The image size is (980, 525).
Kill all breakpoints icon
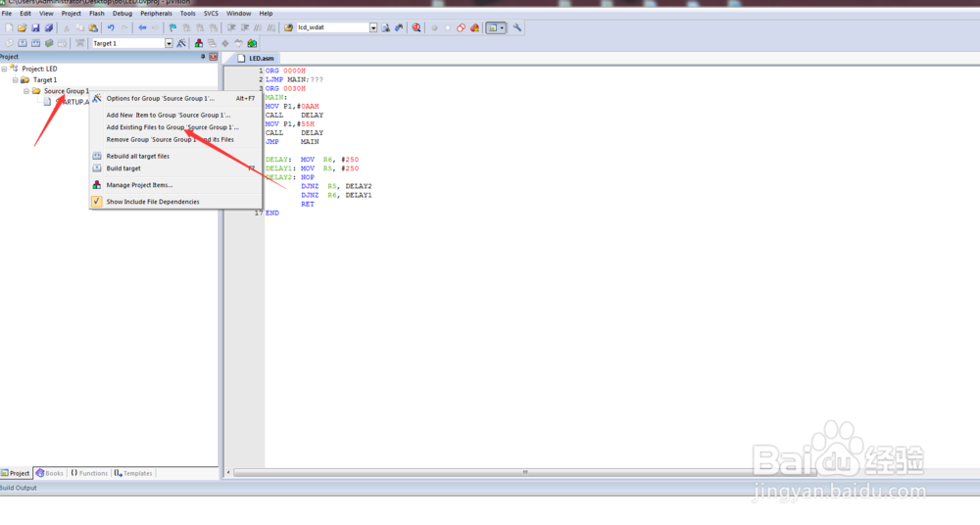[475, 27]
